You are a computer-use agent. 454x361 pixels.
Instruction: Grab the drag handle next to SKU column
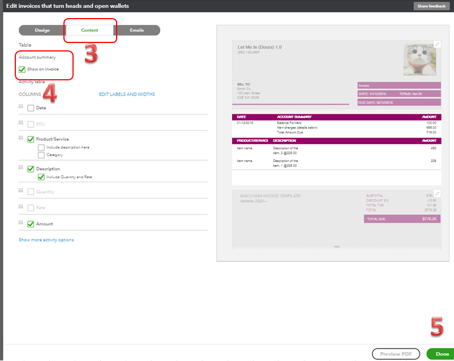[x=22, y=123]
